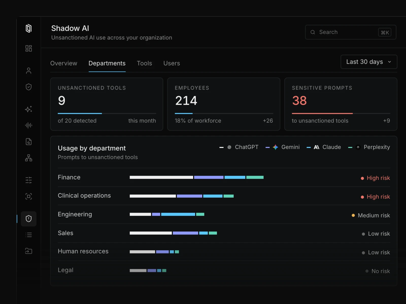The width and height of the screenshot is (406, 304).
Task: Click the ⌘K shortcut badge
Action: (385, 32)
